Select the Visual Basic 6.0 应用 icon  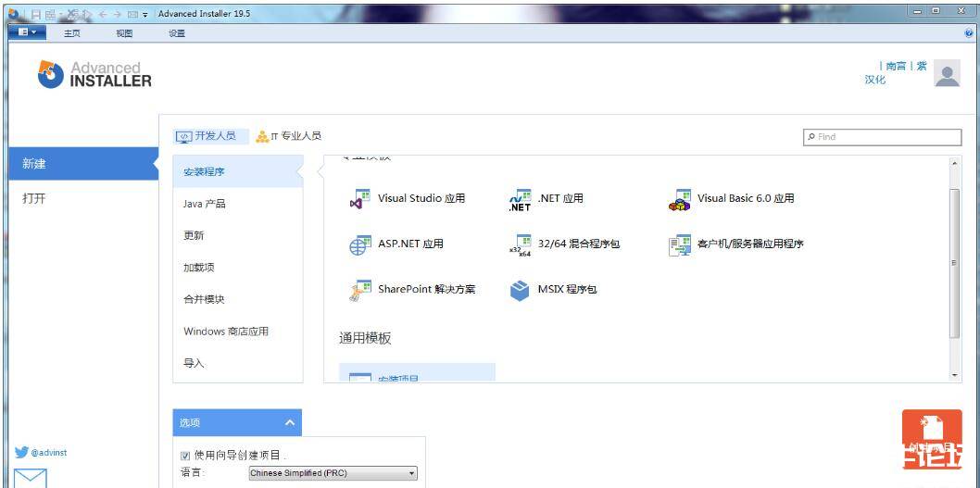click(679, 199)
